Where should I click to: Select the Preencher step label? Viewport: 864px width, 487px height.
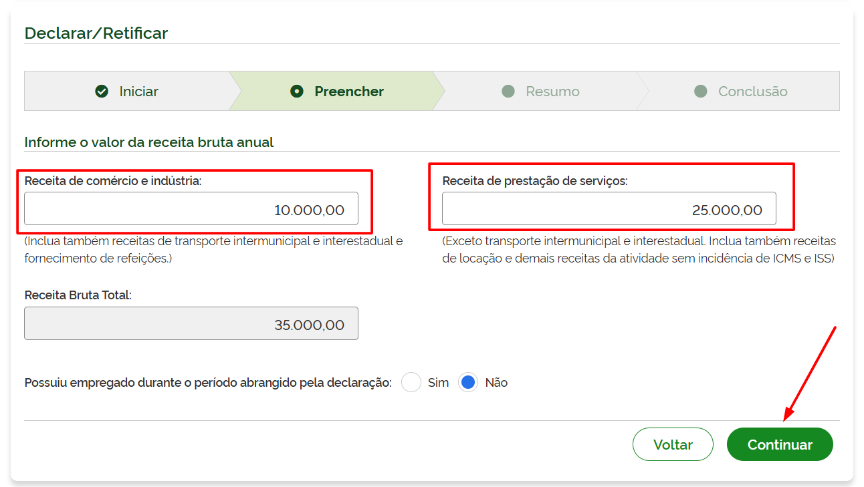pyautogui.click(x=349, y=92)
